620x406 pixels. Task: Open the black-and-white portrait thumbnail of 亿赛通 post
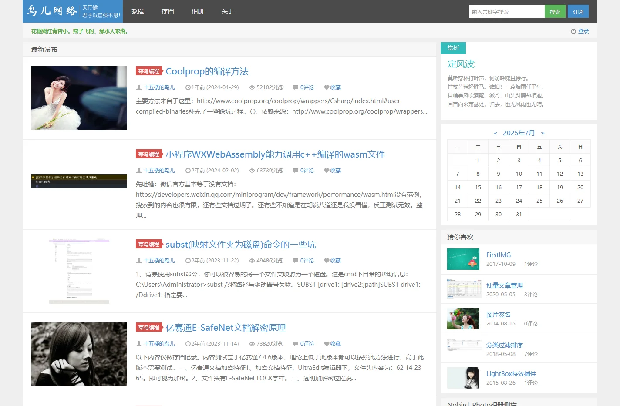79,354
